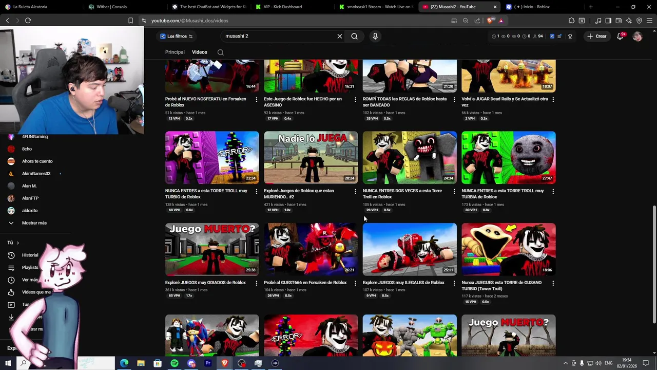
Task: Open YouTube notifications bell
Action: point(620,36)
